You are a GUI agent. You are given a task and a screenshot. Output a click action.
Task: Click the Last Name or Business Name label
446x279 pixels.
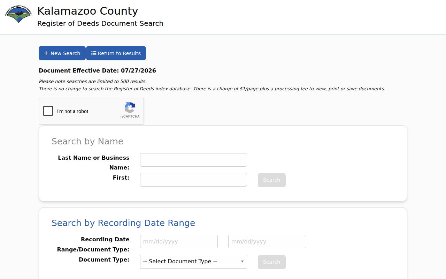tap(94, 163)
